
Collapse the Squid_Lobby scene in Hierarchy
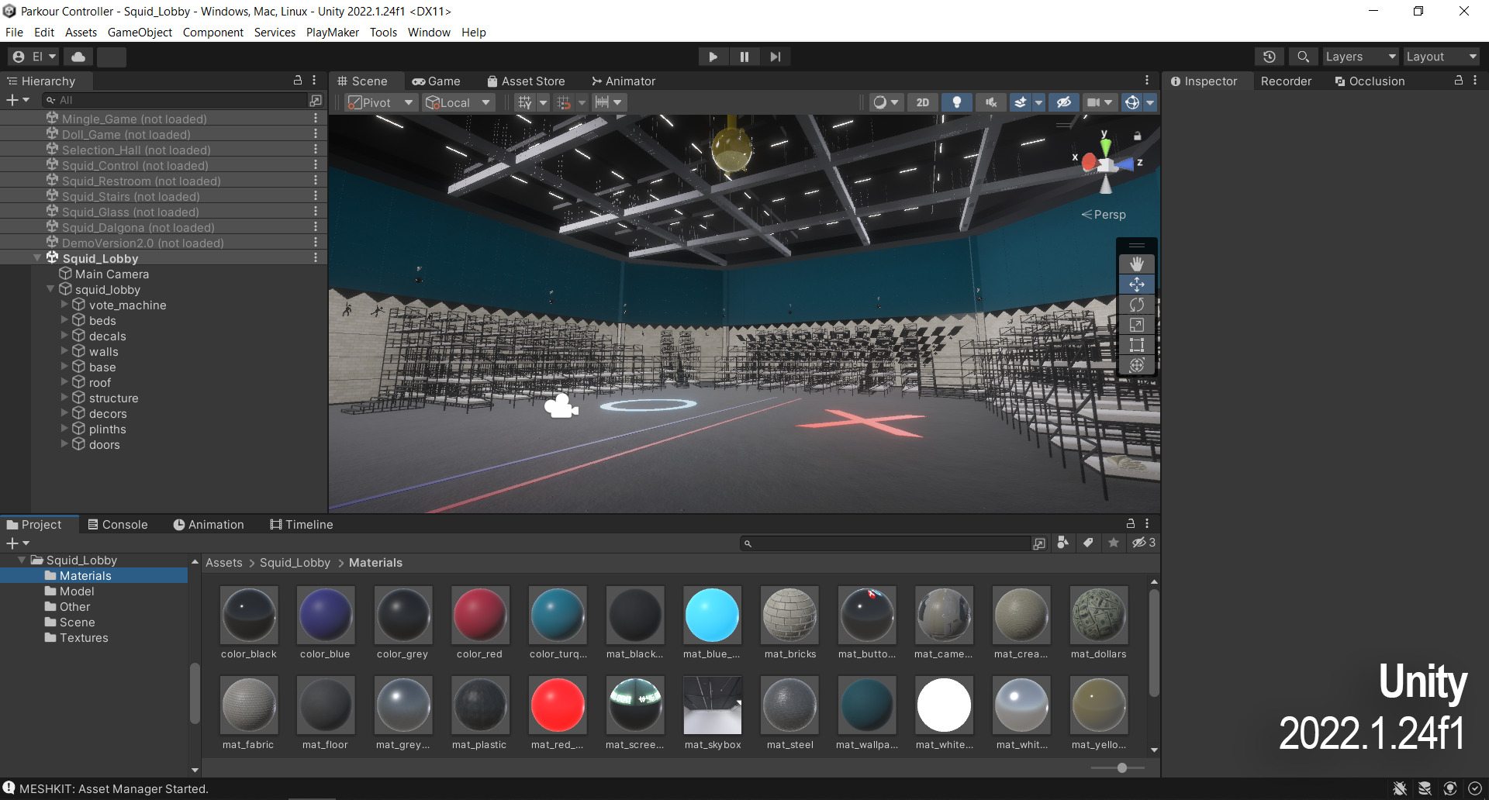click(x=37, y=258)
